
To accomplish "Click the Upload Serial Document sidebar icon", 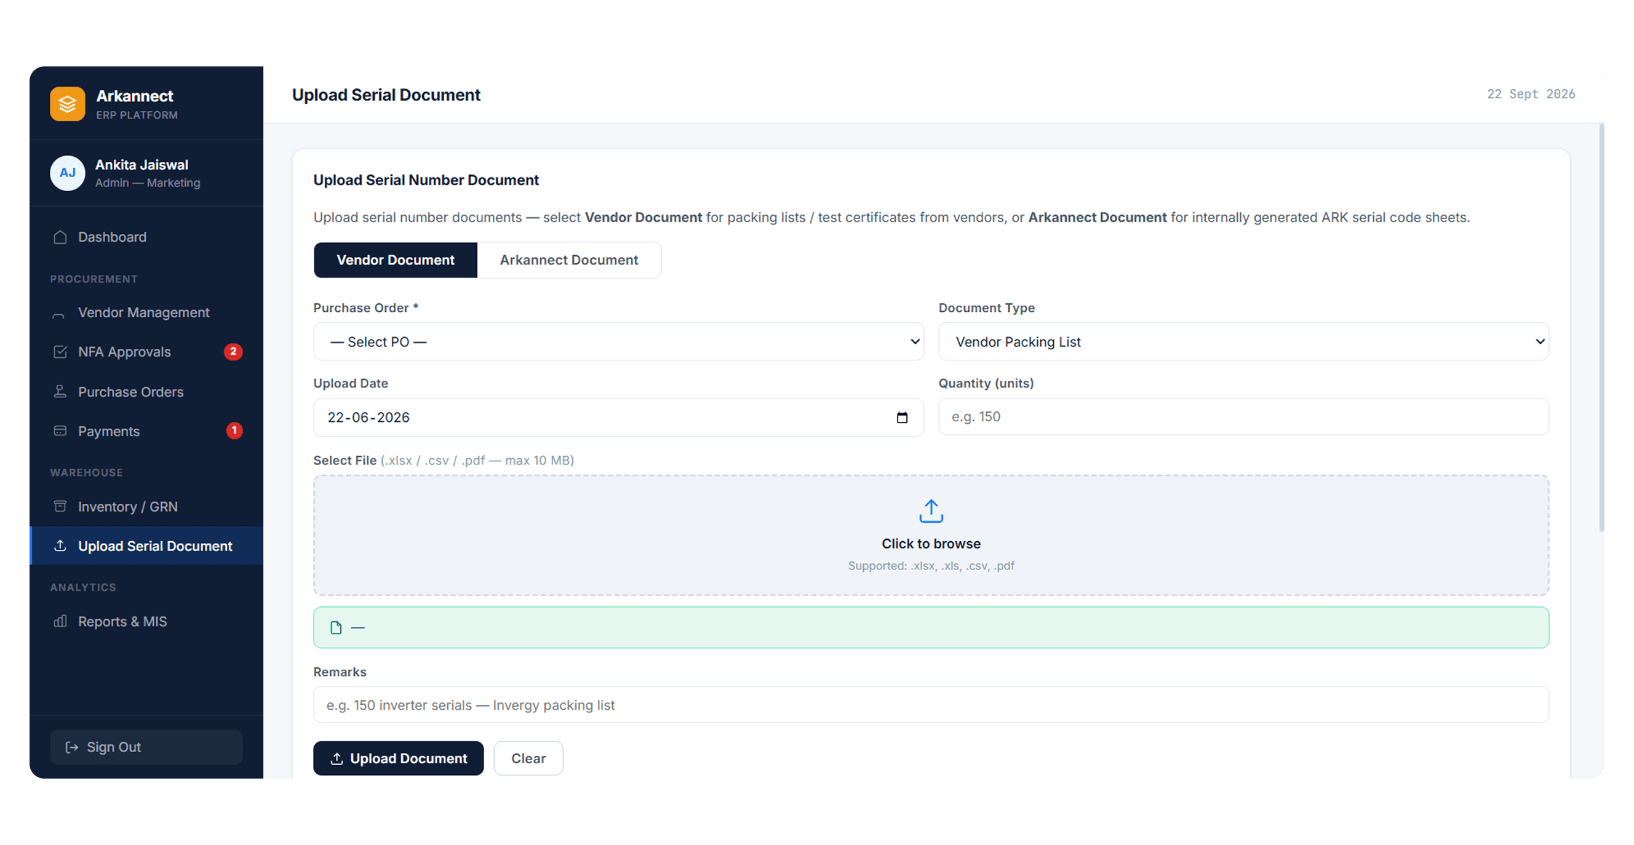I will (x=60, y=545).
